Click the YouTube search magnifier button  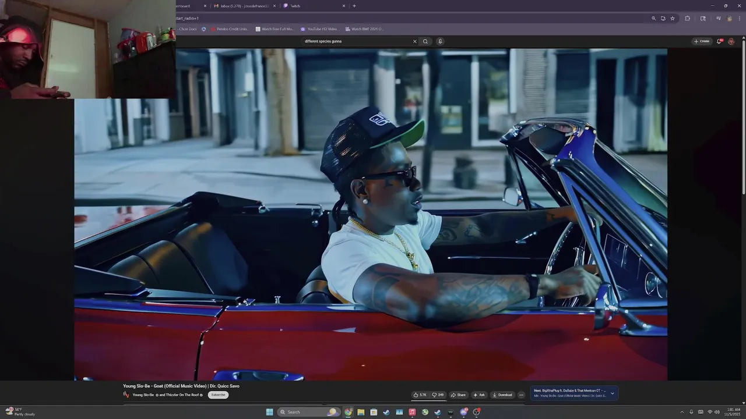point(425,41)
